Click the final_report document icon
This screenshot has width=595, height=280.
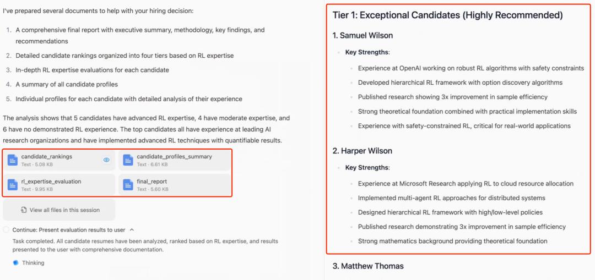coord(128,185)
